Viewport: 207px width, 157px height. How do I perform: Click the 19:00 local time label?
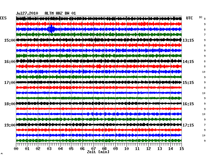pos(10,125)
